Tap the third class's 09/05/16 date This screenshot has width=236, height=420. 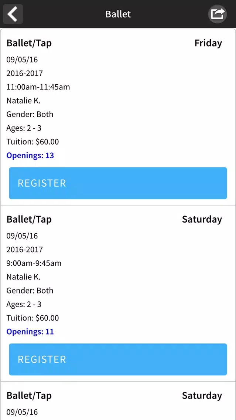(x=22, y=412)
